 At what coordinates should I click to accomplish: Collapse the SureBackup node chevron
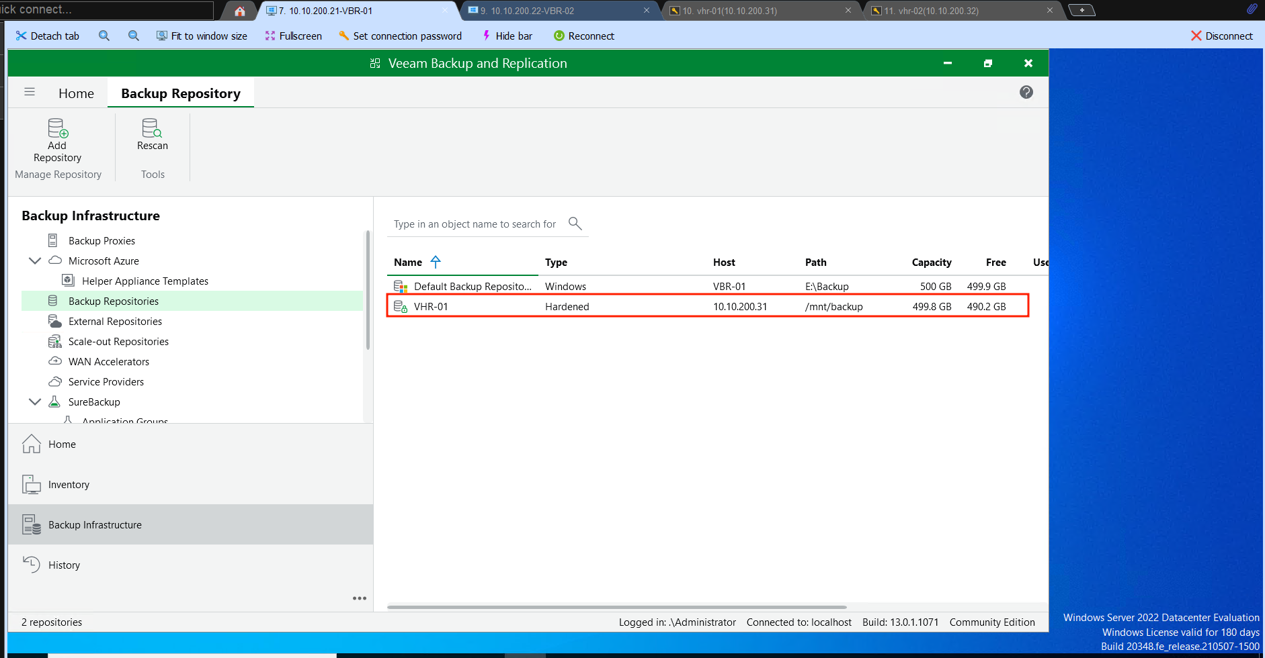(35, 402)
